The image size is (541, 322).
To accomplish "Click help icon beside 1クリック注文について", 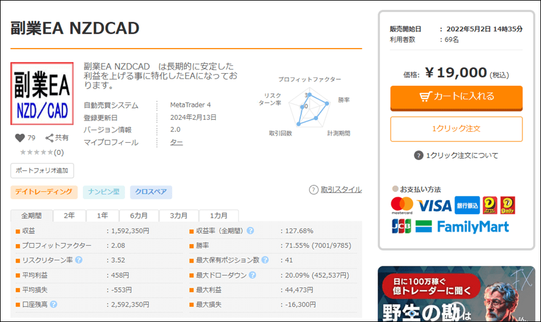I will [x=418, y=155].
